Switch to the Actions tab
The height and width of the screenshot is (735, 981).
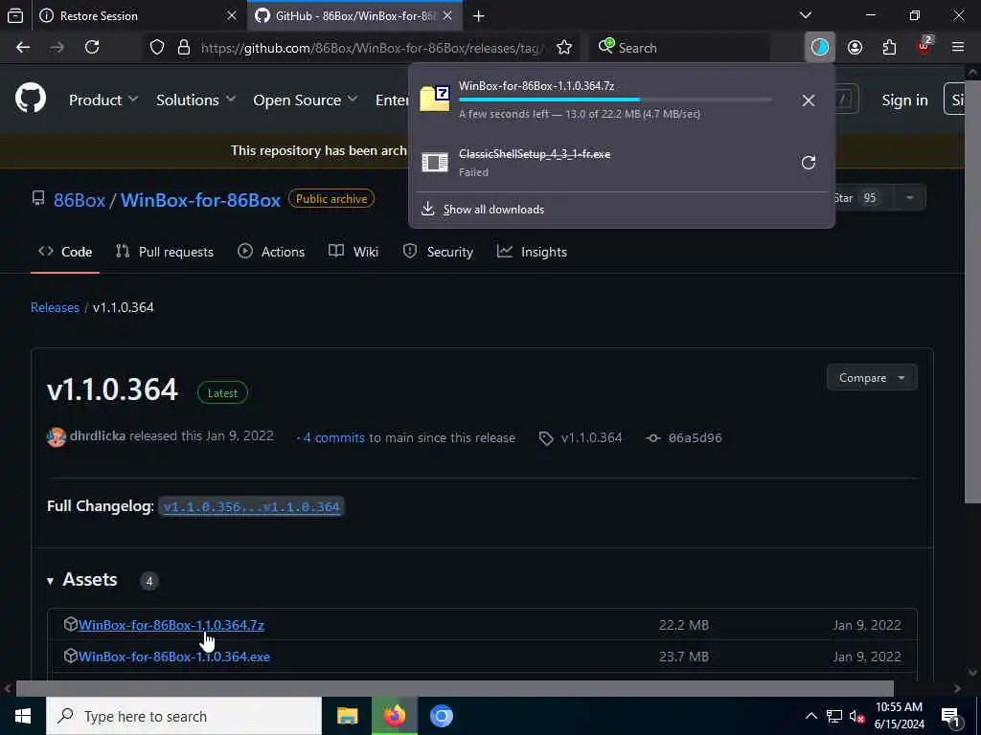click(x=271, y=252)
